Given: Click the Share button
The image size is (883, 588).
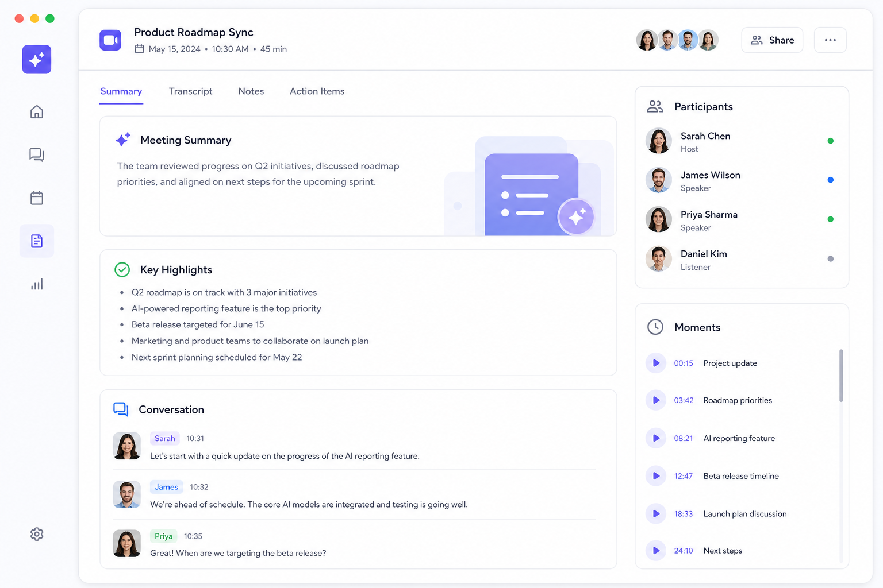Looking at the screenshot, I should (x=772, y=40).
